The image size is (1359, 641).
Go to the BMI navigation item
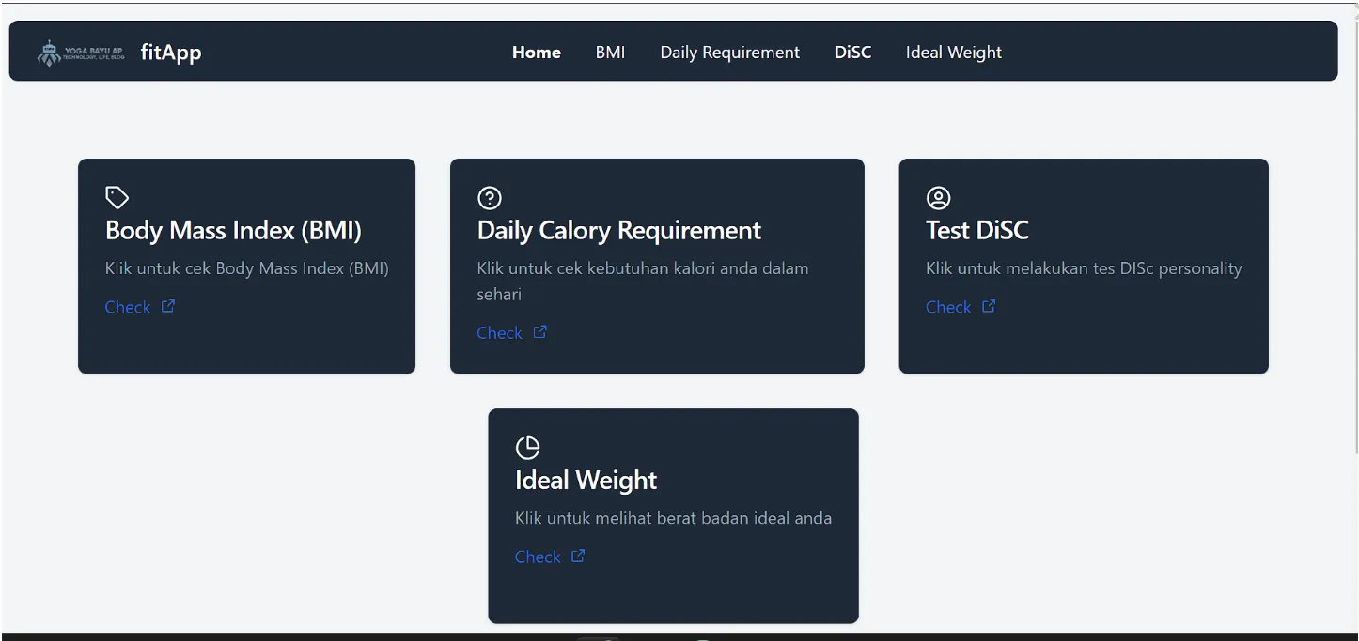[610, 53]
